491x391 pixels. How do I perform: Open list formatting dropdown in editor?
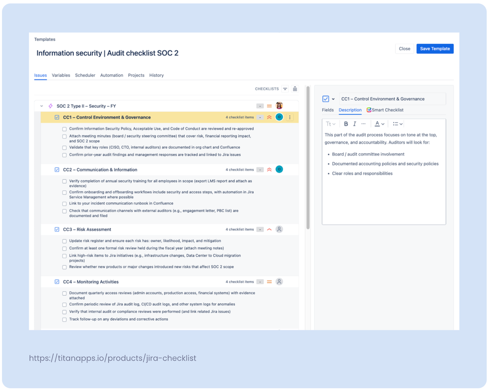[x=398, y=124]
